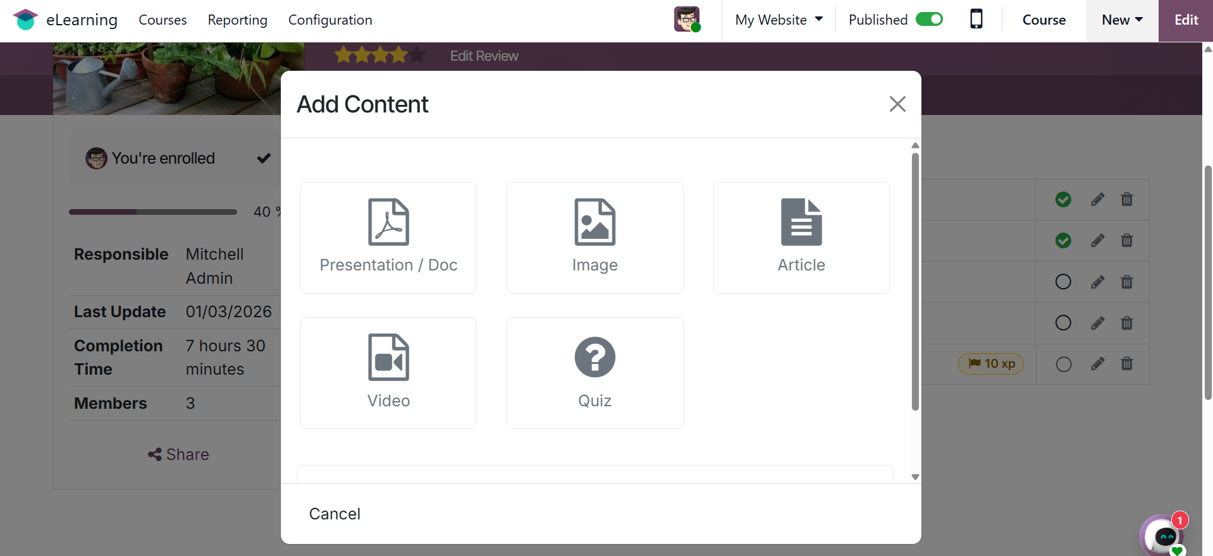Click the user avatar in navbar
Image resolution: width=1213 pixels, height=556 pixels.
point(687,20)
